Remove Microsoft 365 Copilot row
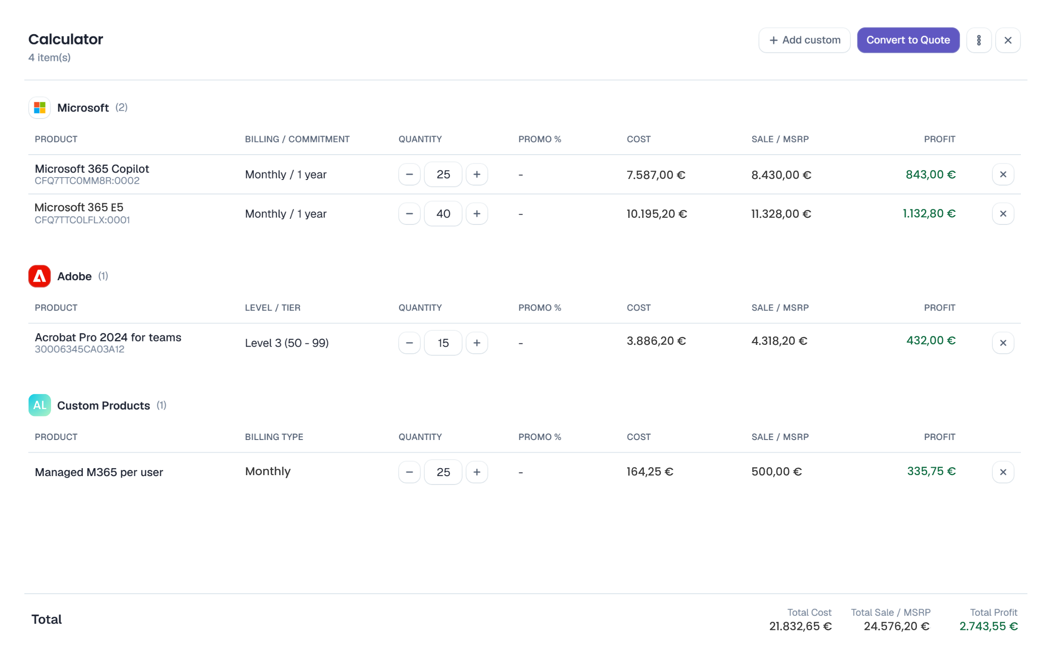This screenshot has width=1049, height=656. coord(1003,174)
